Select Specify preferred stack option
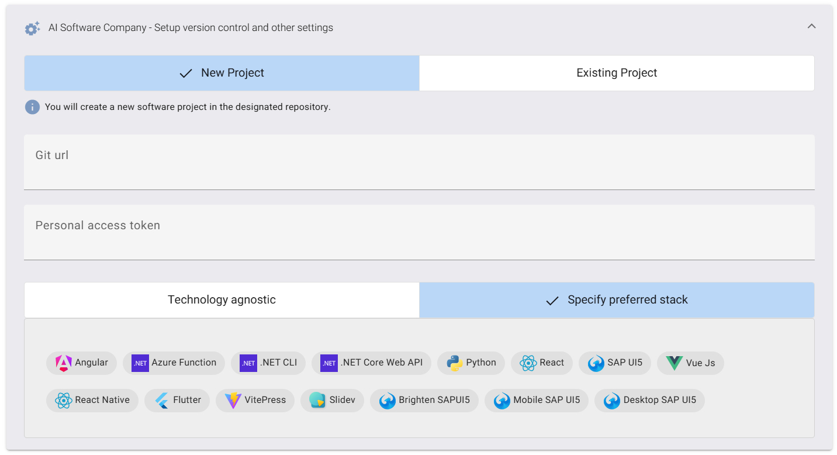837x455 pixels. point(617,300)
